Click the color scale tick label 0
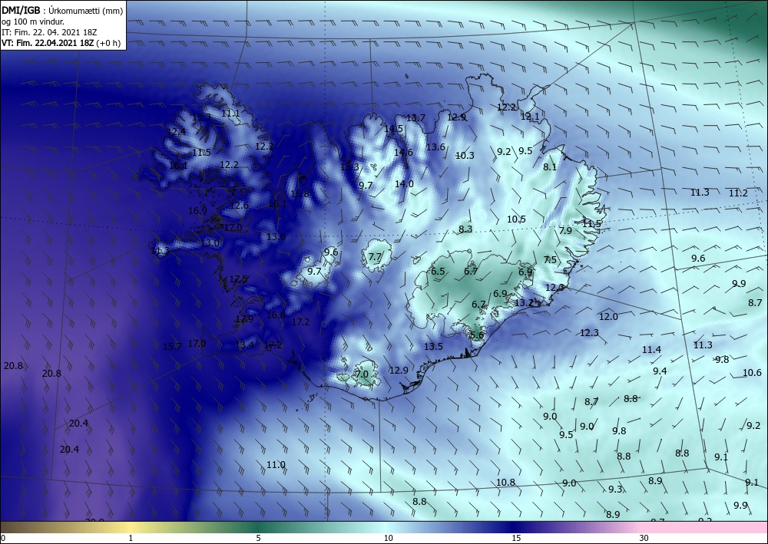The height and width of the screenshot is (544, 768). [3, 539]
